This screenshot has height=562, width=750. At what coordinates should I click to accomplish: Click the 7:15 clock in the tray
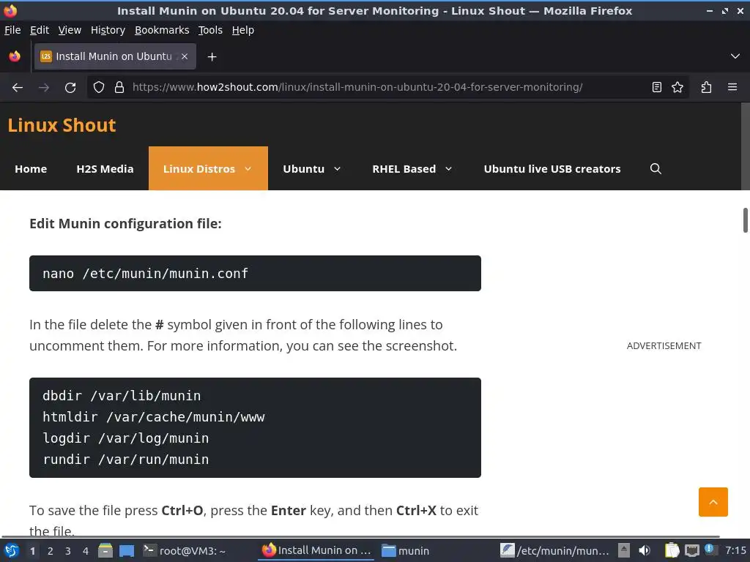(x=735, y=550)
